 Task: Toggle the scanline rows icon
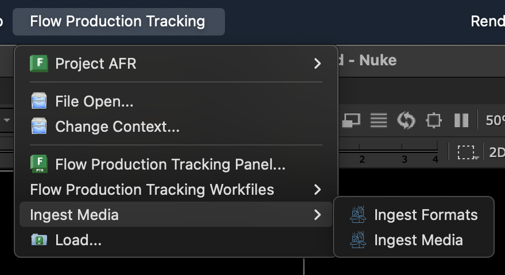click(378, 120)
